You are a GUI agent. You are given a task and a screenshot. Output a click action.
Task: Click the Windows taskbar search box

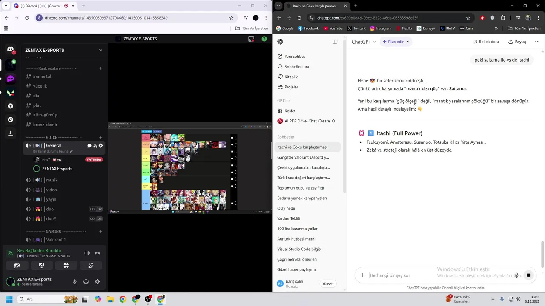48,299
